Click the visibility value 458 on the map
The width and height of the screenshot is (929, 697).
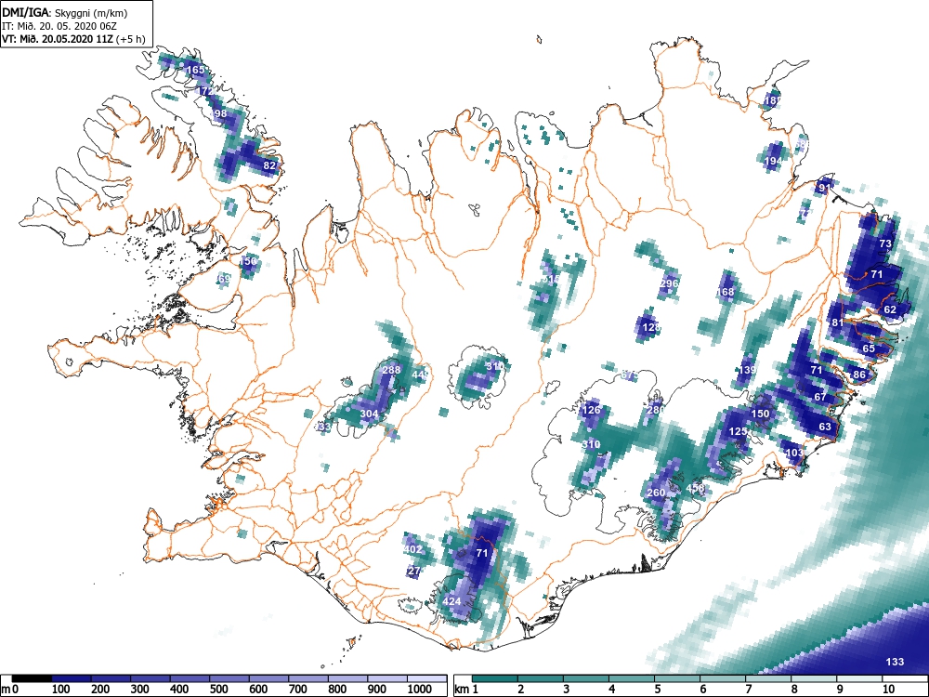pyautogui.click(x=696, y=489)
